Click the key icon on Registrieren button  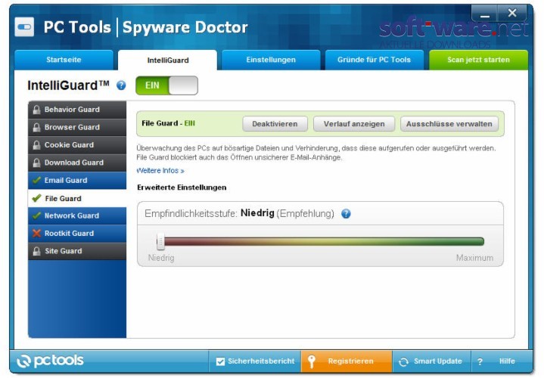[x=311, y=361]
